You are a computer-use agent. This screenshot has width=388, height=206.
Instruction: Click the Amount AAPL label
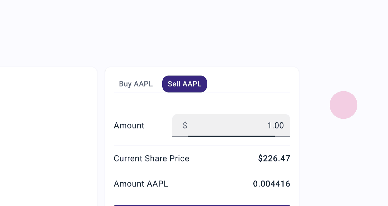pyautogui.click(x=141, y=184)
